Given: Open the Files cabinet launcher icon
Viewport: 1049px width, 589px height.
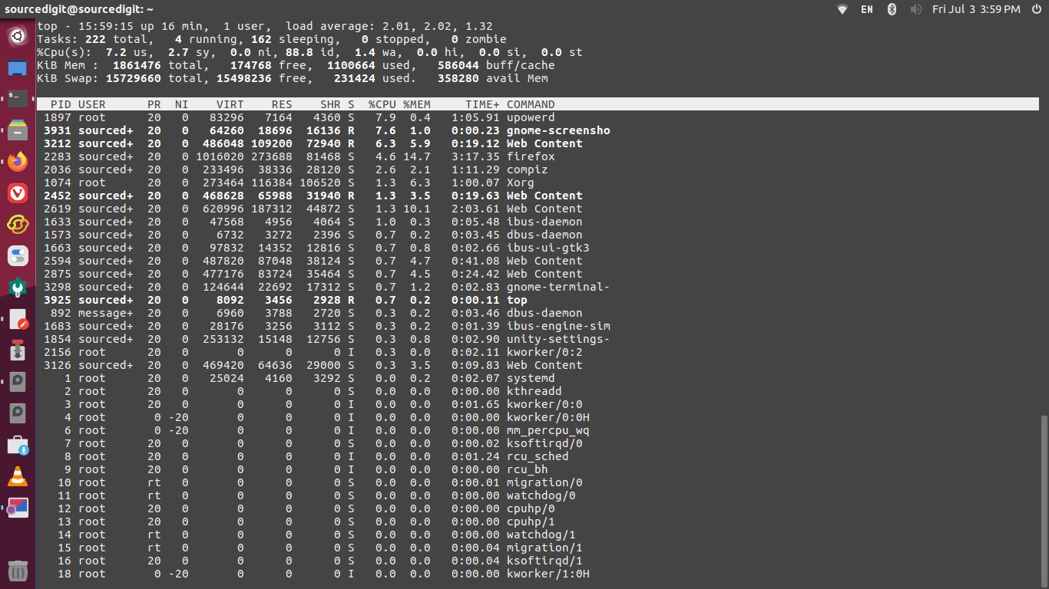Looking at the screenshot, I should 18,130.
